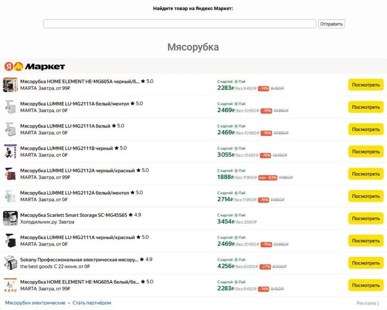Click Посмотреть for HOME ELEMENT HE-MG605A черный
Screen dimensions: 387x310
(366, 85)
